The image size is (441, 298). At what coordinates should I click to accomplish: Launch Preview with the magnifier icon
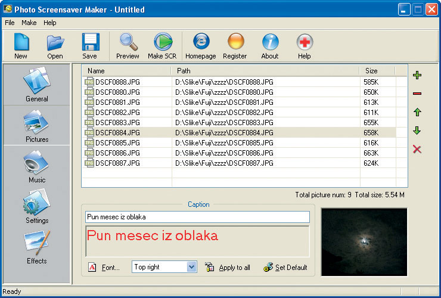pos(128,42)
